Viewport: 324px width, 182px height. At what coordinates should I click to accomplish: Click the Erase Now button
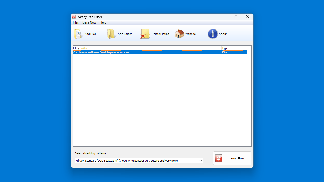point(232,158)
